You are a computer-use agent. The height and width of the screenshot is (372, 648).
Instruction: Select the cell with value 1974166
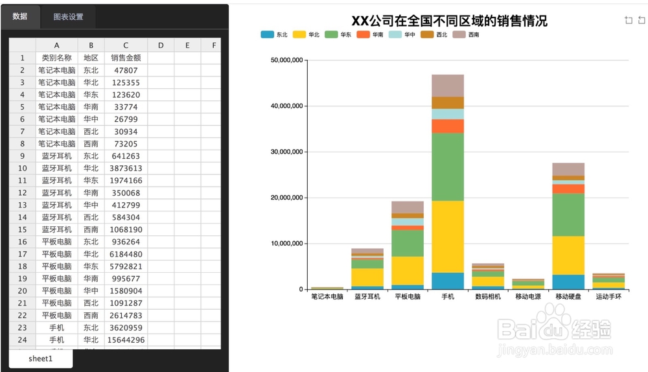tap(126, 181)
